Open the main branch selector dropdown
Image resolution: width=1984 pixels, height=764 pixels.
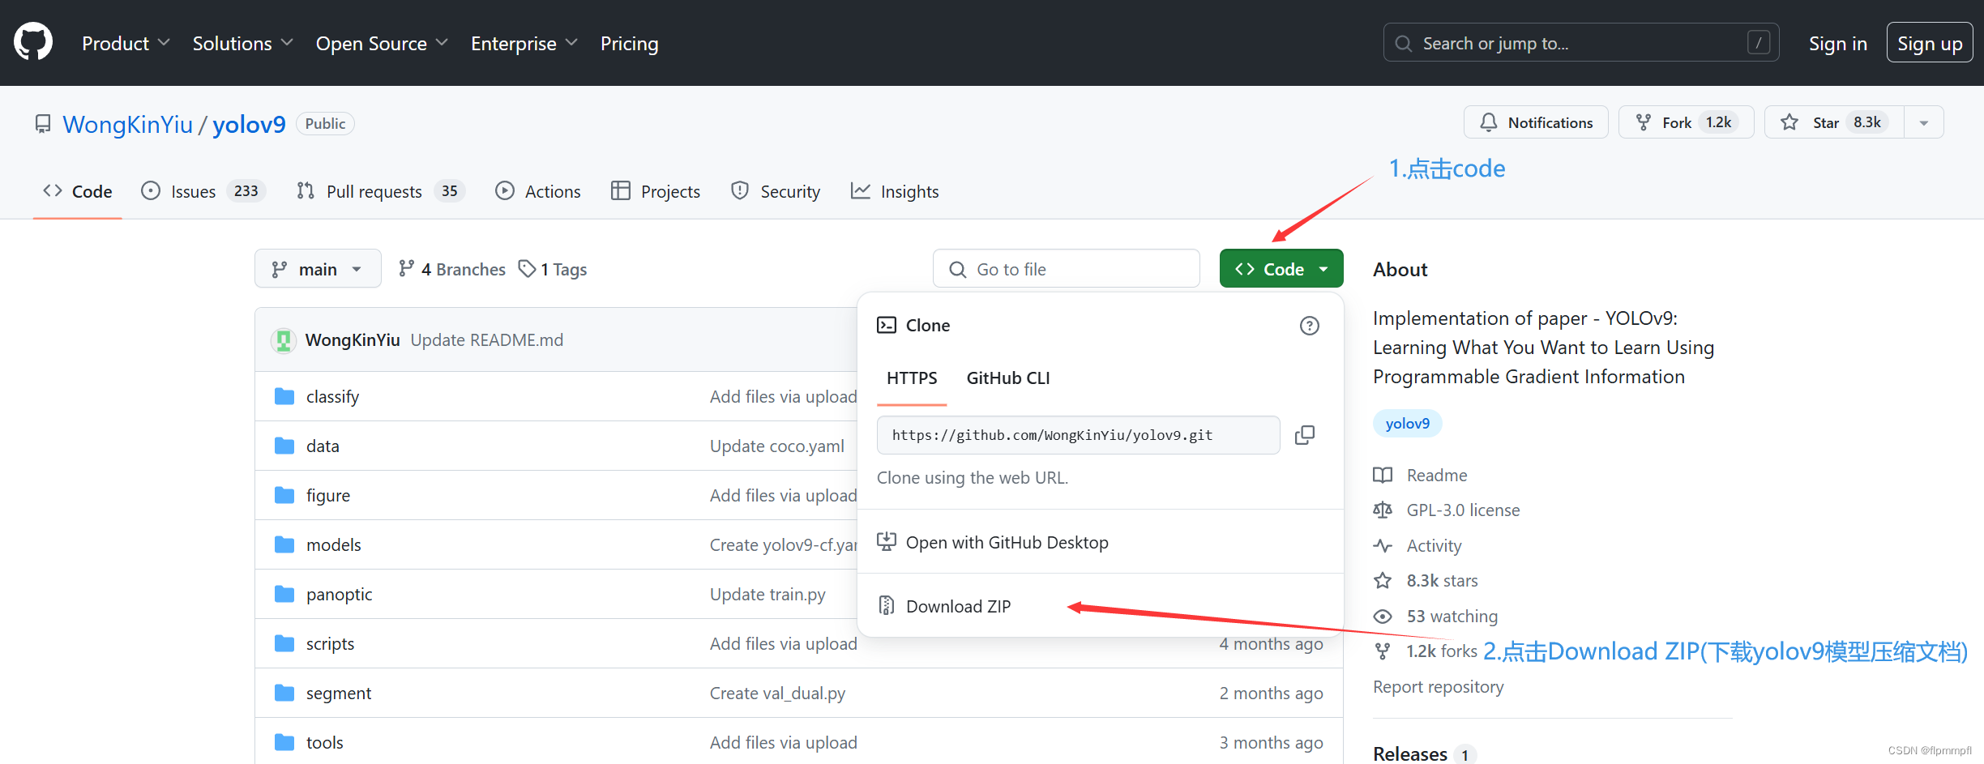pyautogui.click(x=318, y=269)
